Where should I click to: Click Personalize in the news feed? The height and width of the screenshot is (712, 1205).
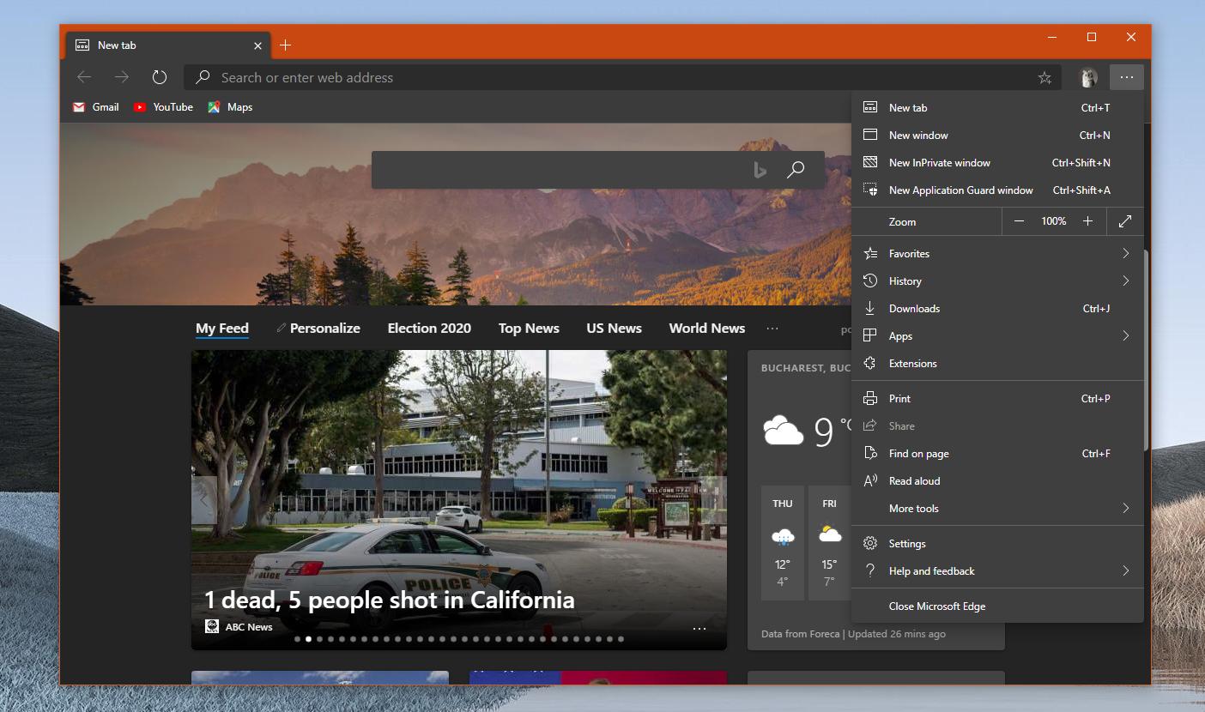tap(324, 329)
